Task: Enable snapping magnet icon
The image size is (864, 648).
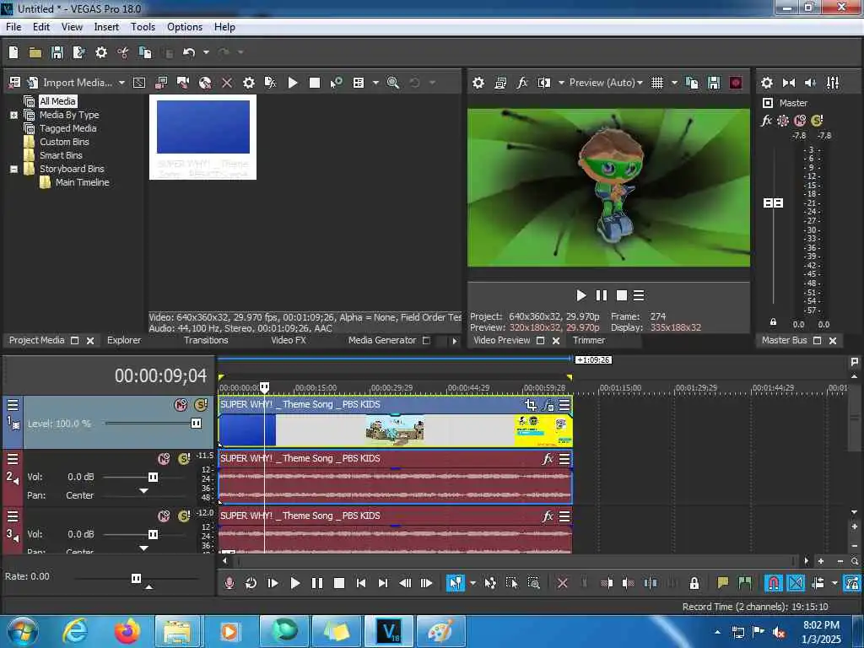Action: coord(774,583)
